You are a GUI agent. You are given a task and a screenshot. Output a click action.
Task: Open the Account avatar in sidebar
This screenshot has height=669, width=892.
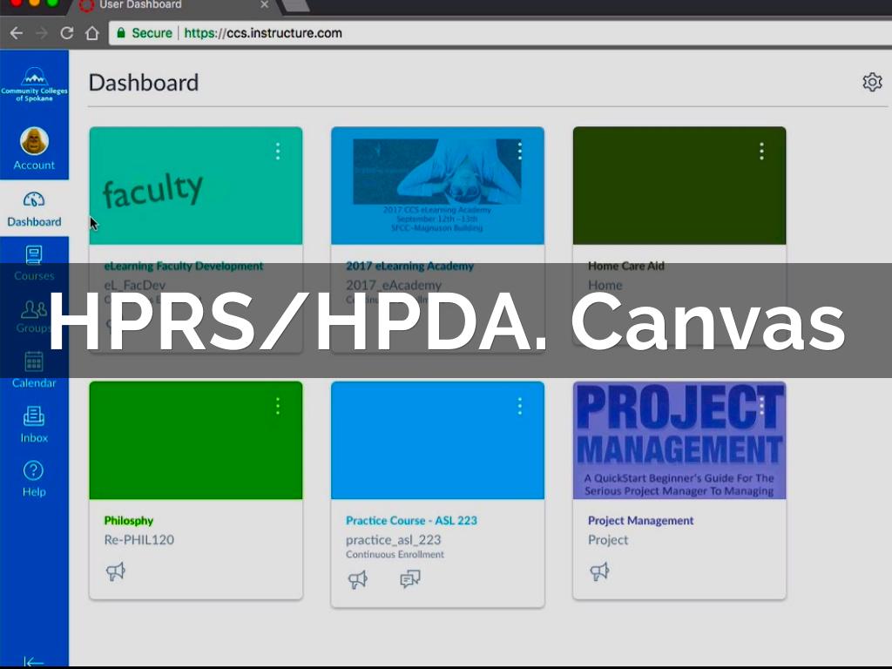pos(34,141)
